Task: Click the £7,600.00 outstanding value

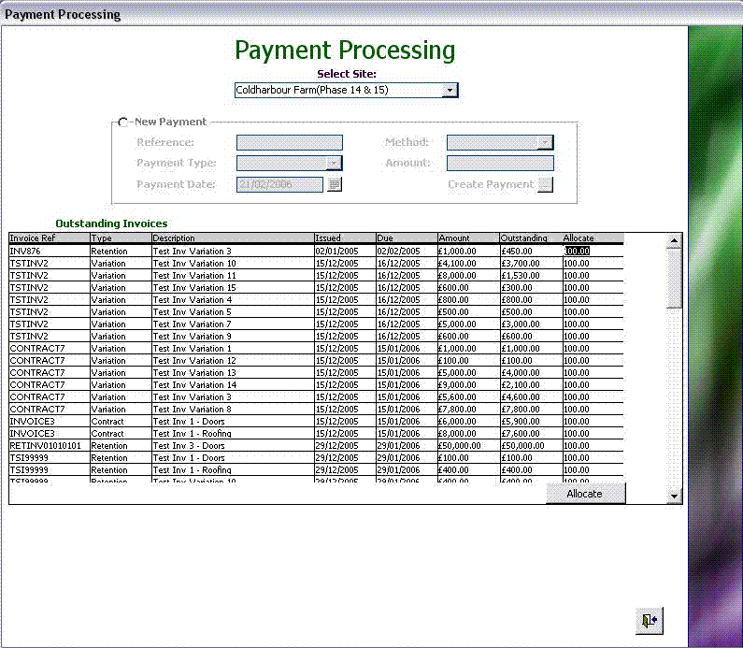Action: click(x=521, y=434)
